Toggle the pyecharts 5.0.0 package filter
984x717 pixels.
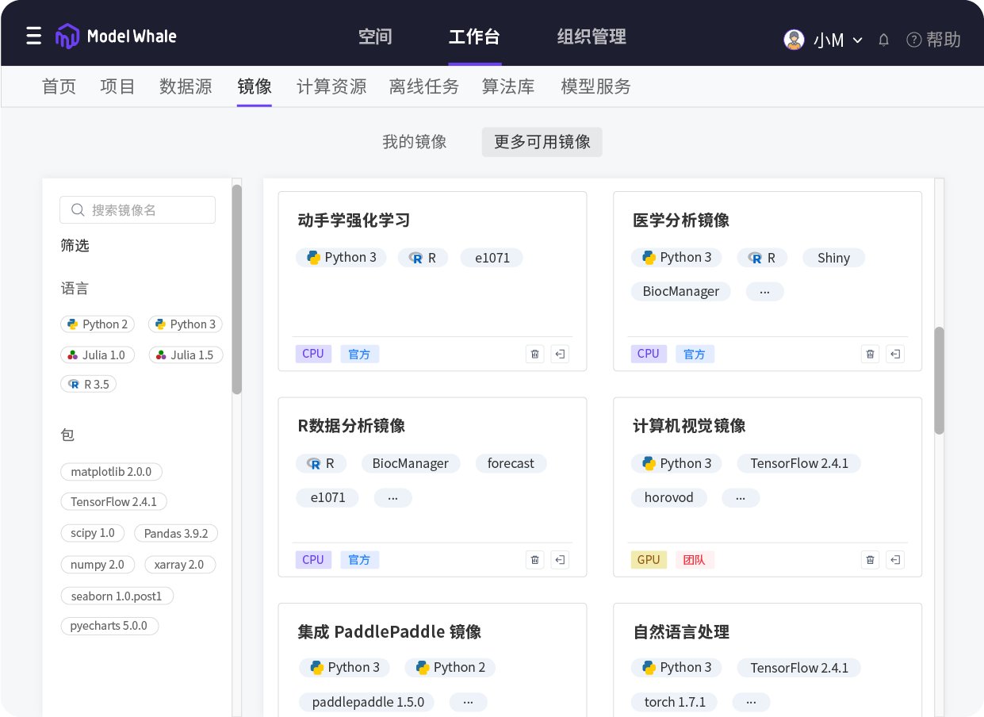[109, 626]
